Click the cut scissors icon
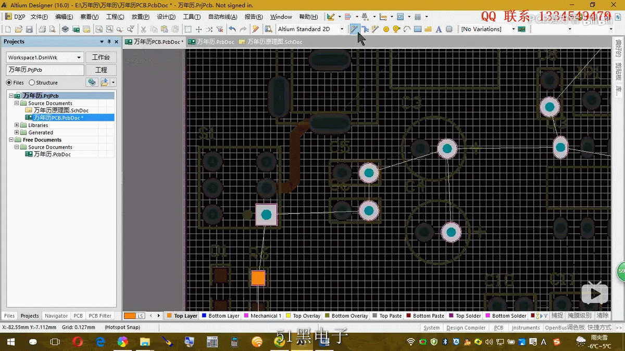Image resolution: width=625 pixels, height=351 pixels. [143, 29]
